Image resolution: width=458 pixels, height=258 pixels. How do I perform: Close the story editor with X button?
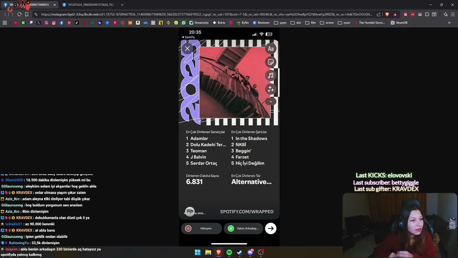187,48
